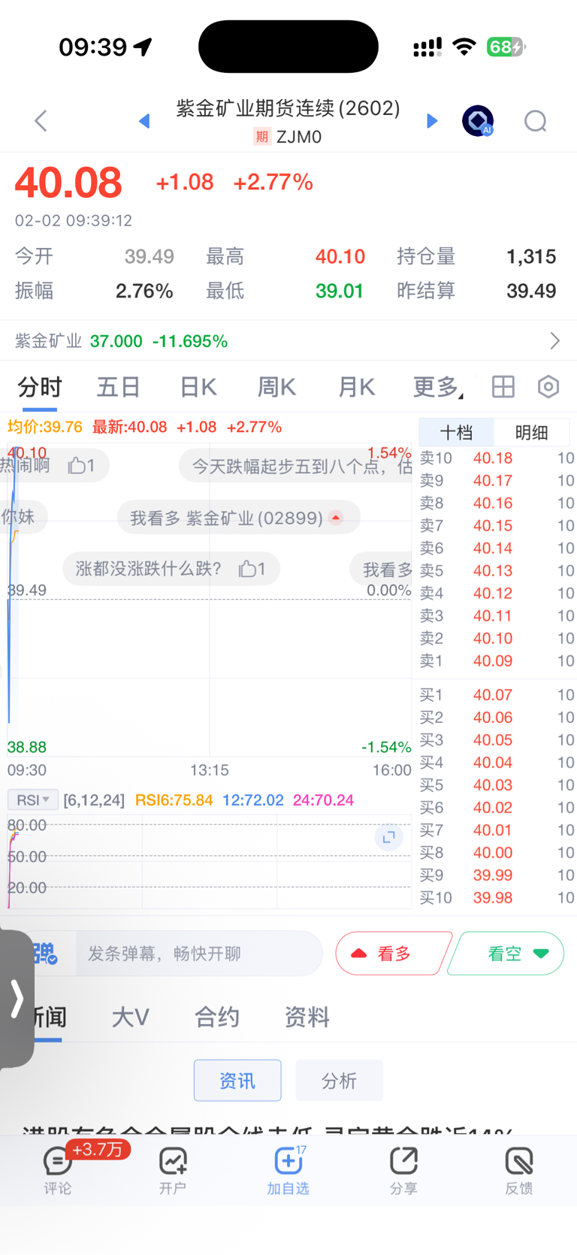
Task: Tap the 买8 price 40.00 row
Action: [497, 852]
